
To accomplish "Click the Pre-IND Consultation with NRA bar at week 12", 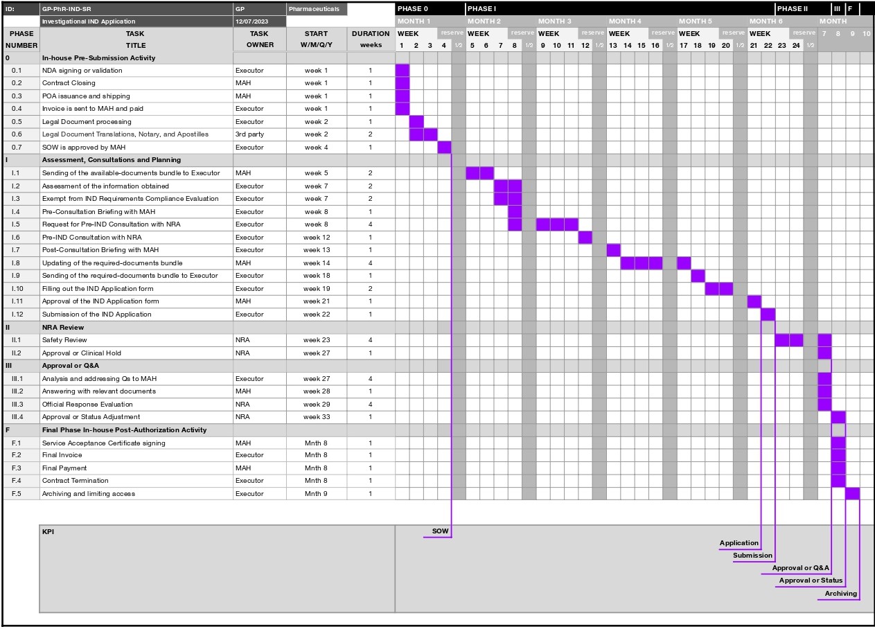I will [x=585, y=237].
